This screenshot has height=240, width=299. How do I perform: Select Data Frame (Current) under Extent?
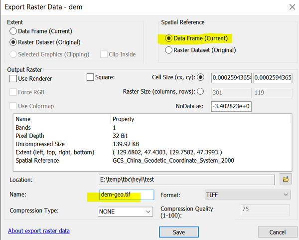13,31
